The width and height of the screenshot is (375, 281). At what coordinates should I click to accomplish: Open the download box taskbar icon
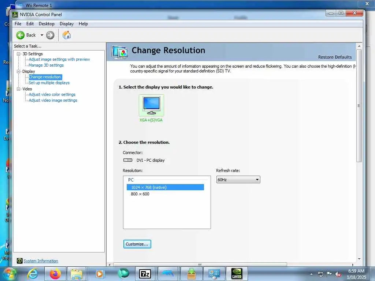click(192, 274)
